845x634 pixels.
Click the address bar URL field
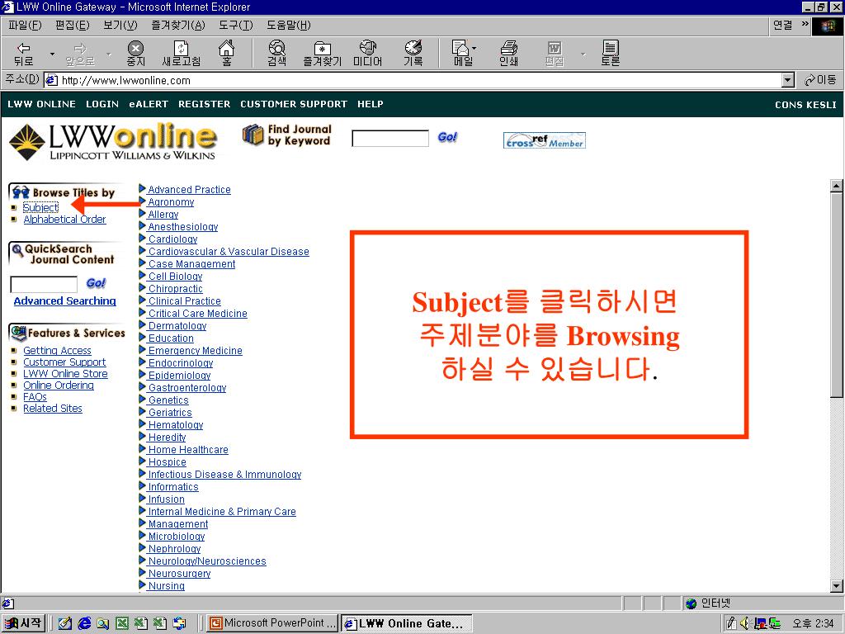click(x=413, y=80)
